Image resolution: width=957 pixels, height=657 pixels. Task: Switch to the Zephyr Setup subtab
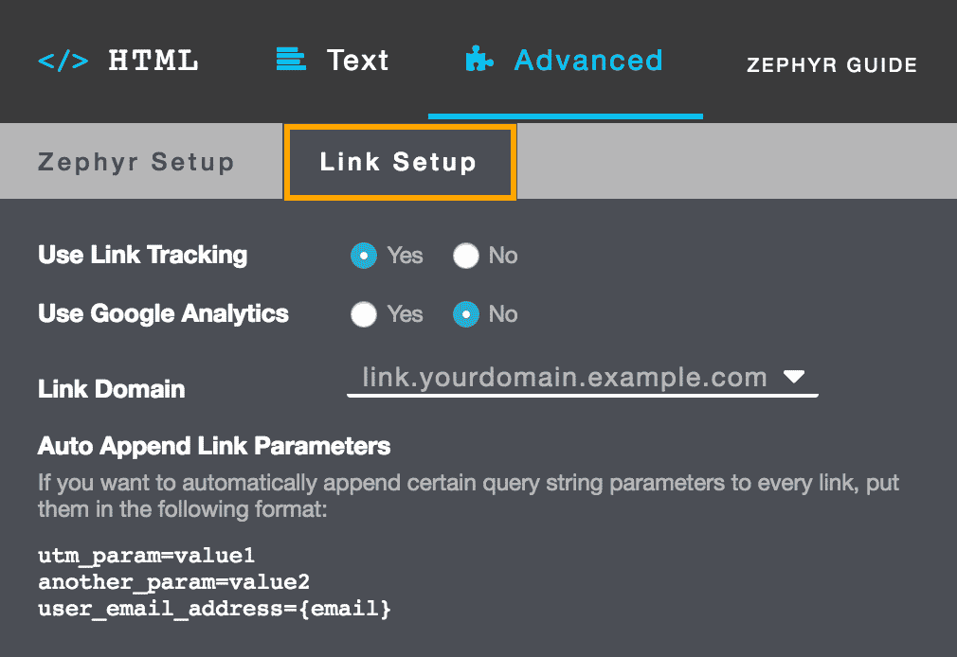(x=135, y=162)
